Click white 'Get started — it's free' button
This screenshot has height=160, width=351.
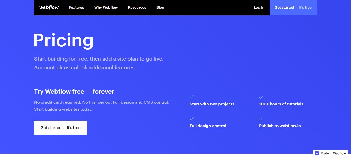tap(60, 127)
